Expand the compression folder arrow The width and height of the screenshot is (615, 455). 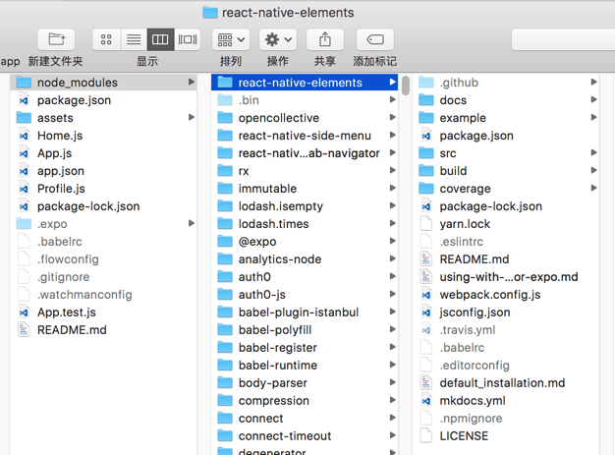(x=393, y=400)
